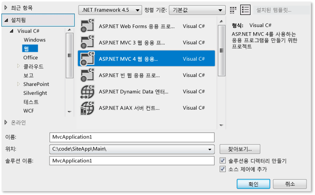This screenshot has height=195, width=315.
Task: Click the template list scrollbar thumb
Action: coord(222,50)
